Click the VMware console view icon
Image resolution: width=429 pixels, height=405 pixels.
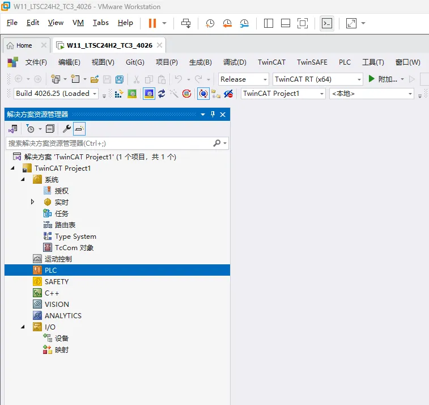[x=327, y=23]
